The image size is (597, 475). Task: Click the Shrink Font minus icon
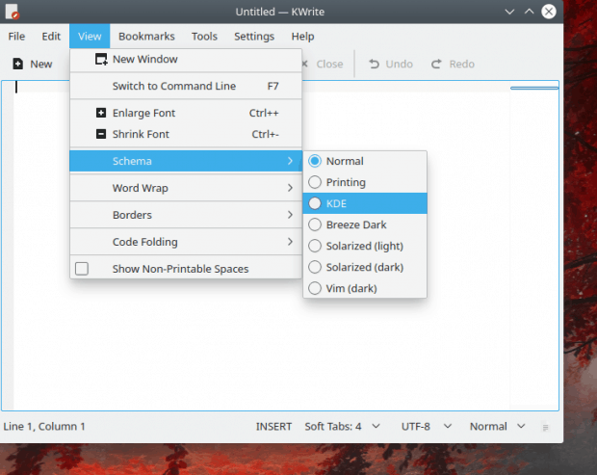[x=101, y=134]
